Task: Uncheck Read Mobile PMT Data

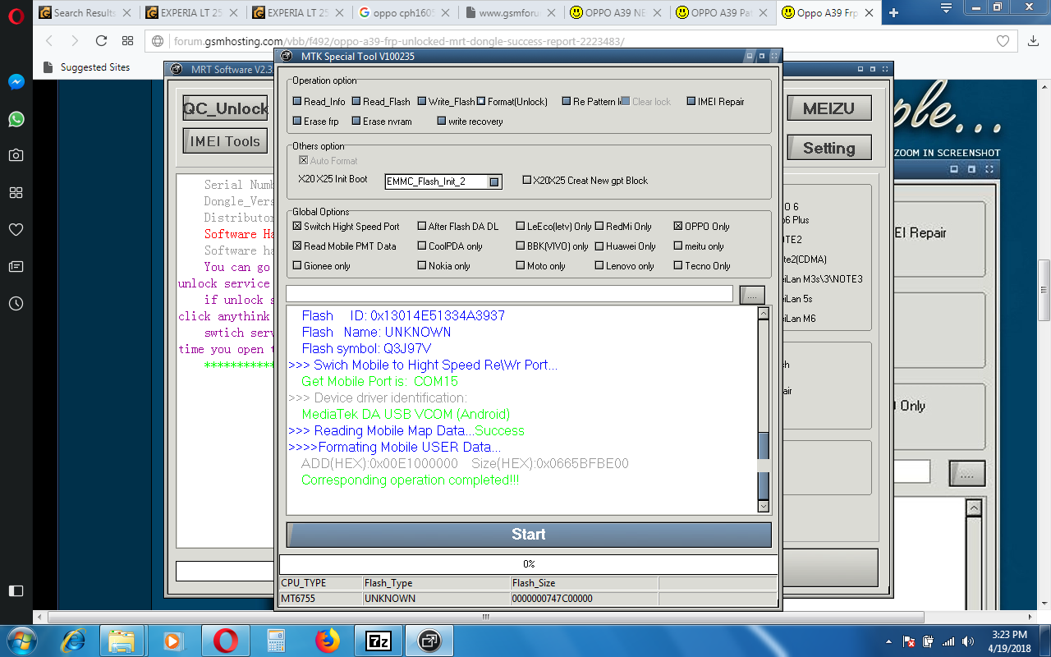Action: [x=297, y=246]
